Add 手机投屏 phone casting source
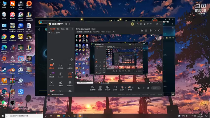 (x=108, y=88)
